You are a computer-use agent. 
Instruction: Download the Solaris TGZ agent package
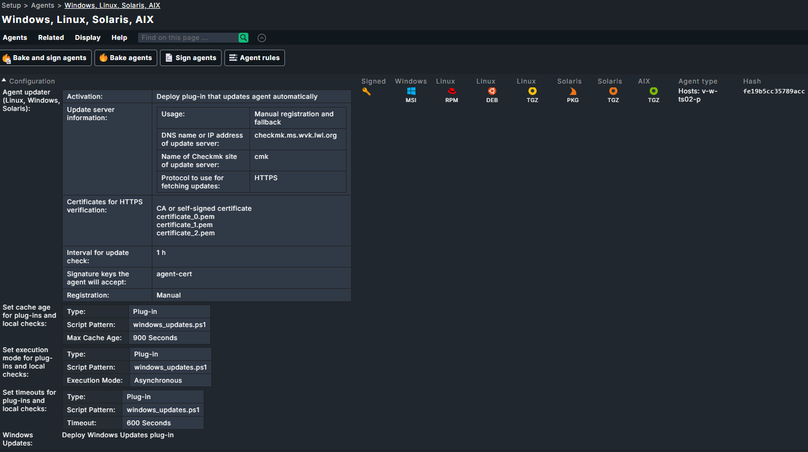tap(613, 95)
